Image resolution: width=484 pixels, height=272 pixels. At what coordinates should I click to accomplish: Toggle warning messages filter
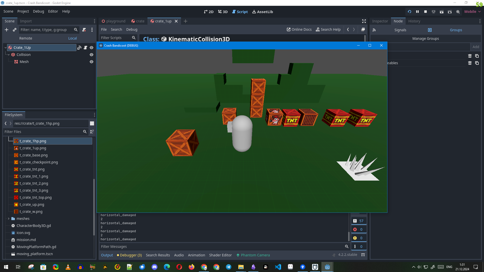pyautogui.click(x=359, y=238)
